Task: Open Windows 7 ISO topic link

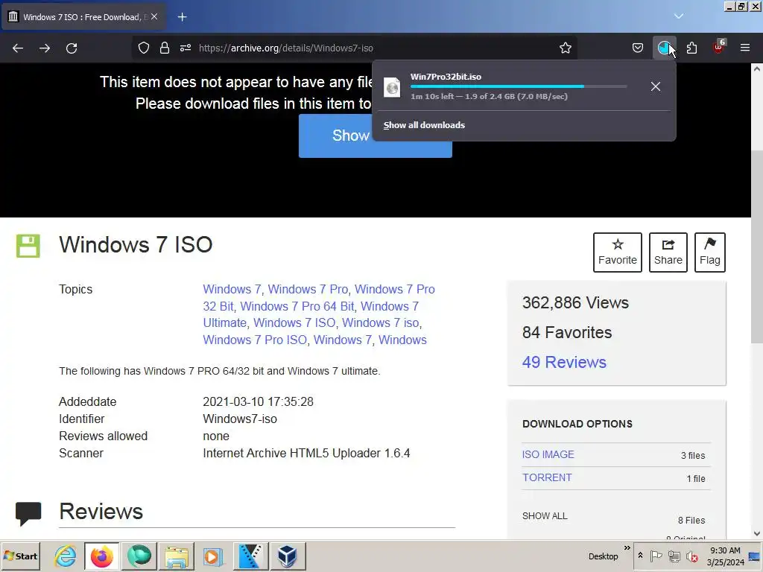Action: click(x=294, y=323)
